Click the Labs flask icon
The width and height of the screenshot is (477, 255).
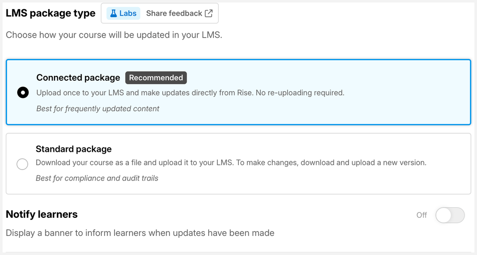[x=114, y=13]
